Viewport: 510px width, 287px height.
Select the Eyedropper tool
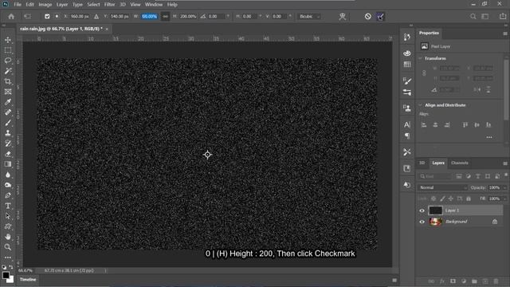(8, 102)
